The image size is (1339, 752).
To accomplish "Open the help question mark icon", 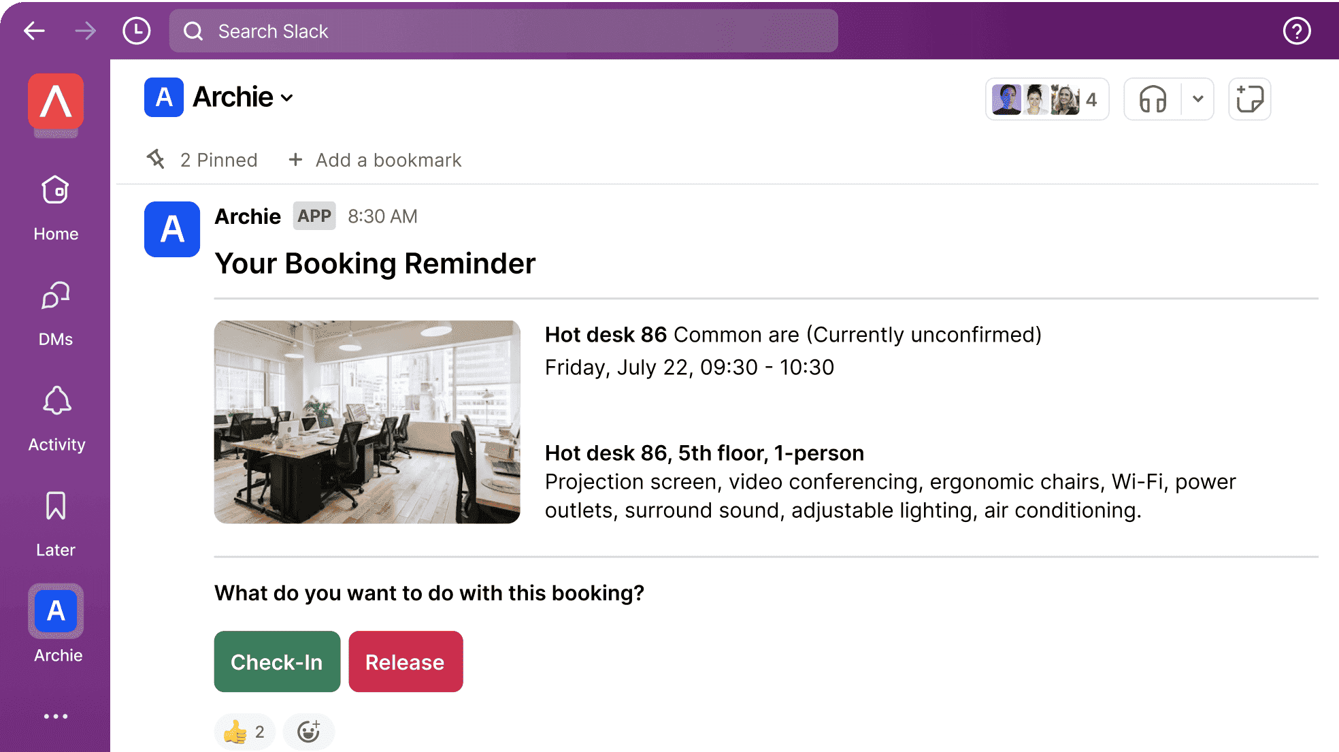I will coord(1296,31).
